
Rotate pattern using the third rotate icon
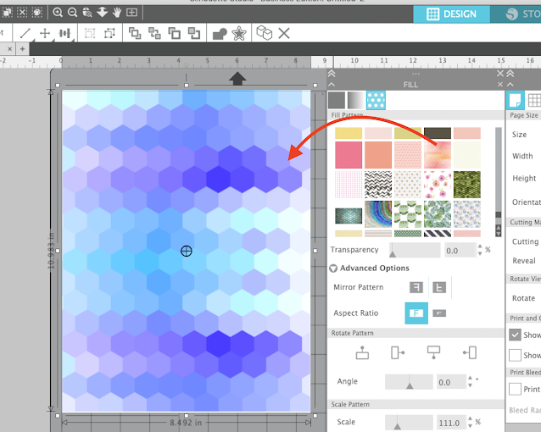coord(433,352)
